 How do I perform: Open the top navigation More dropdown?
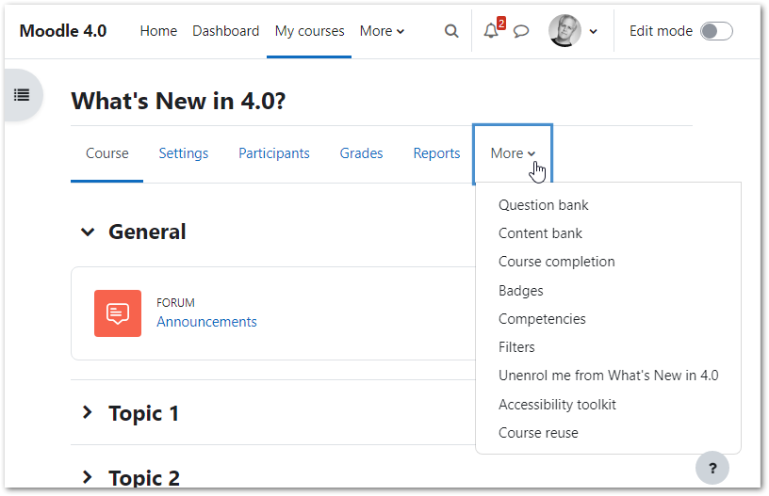[382, 31]
